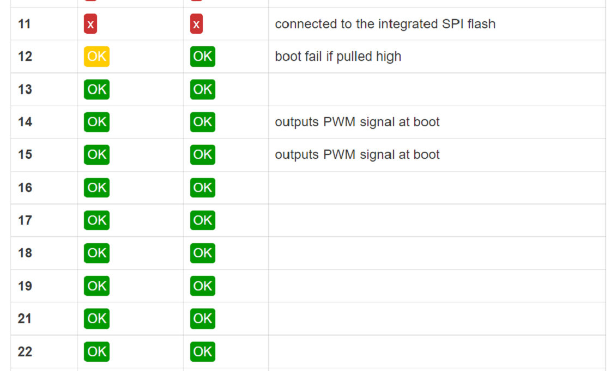
Task: Click GPIO number 22 in the first column
Action: click(x=25, y=351)
